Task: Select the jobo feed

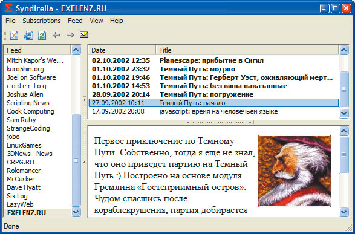Action: 13,137
